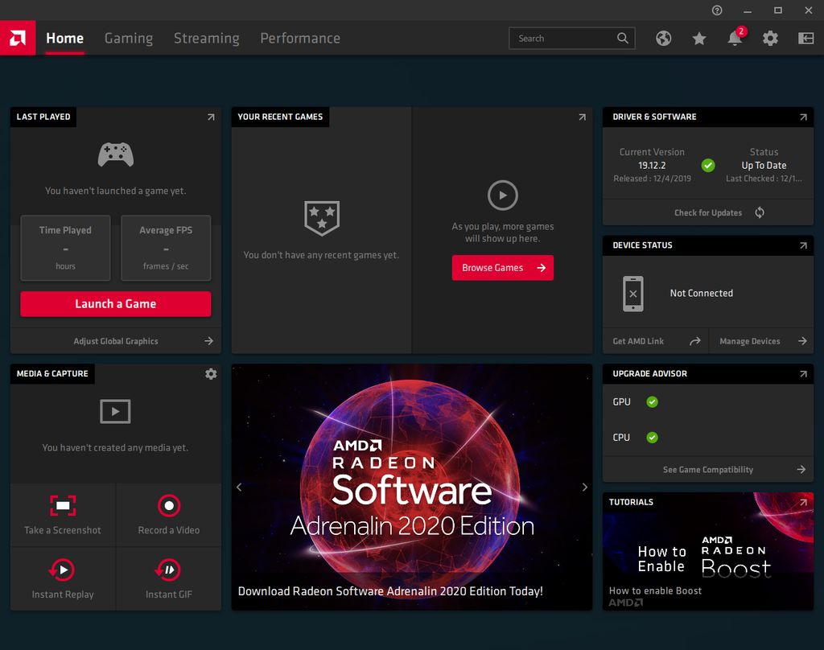Viewport: 824px width, 650px height.
Task: Open the Adrenalin 2020 Edition banner
Action: point(411,488)
